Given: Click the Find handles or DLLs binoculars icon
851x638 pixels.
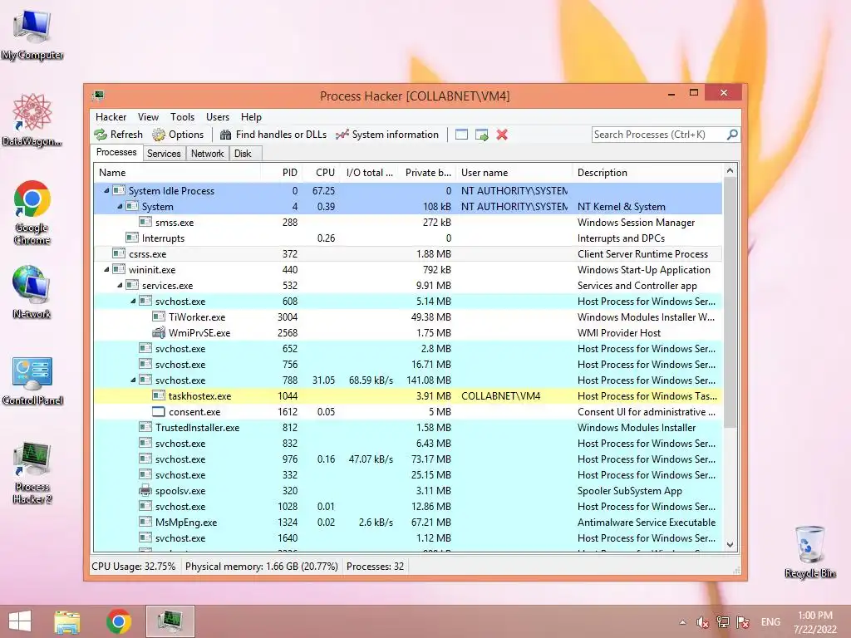Looking at the screenshot, I should click(226, 135).
